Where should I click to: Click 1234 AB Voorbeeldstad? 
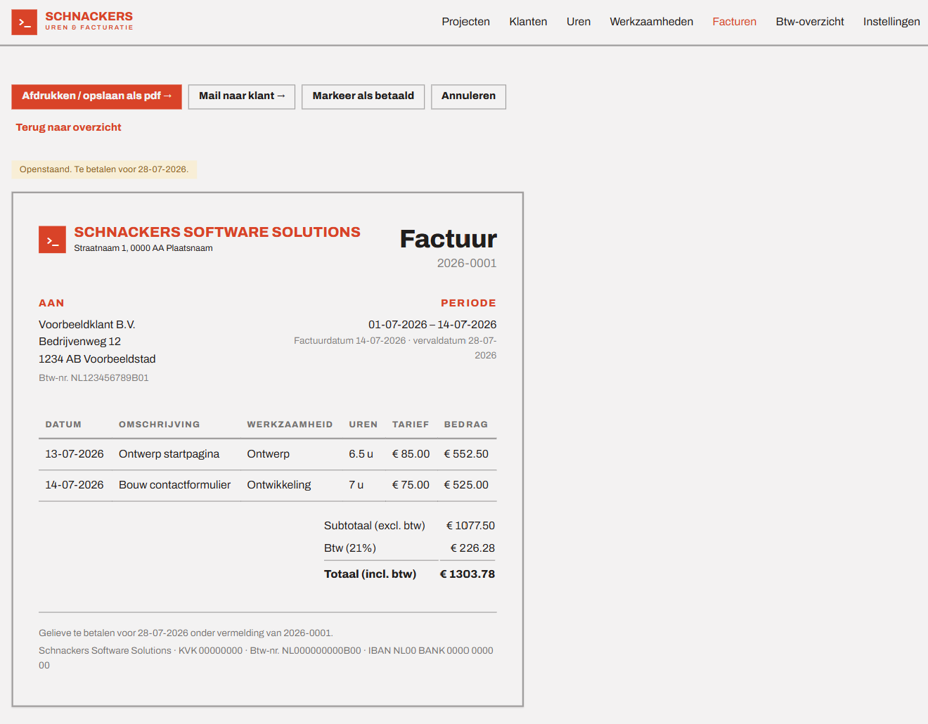tap(97, 359)
